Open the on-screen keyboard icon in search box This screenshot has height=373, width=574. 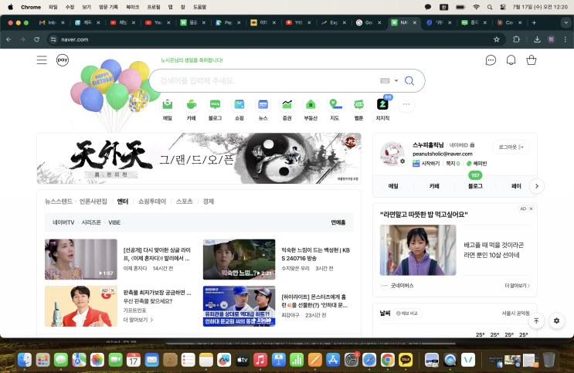pos(385,80)
